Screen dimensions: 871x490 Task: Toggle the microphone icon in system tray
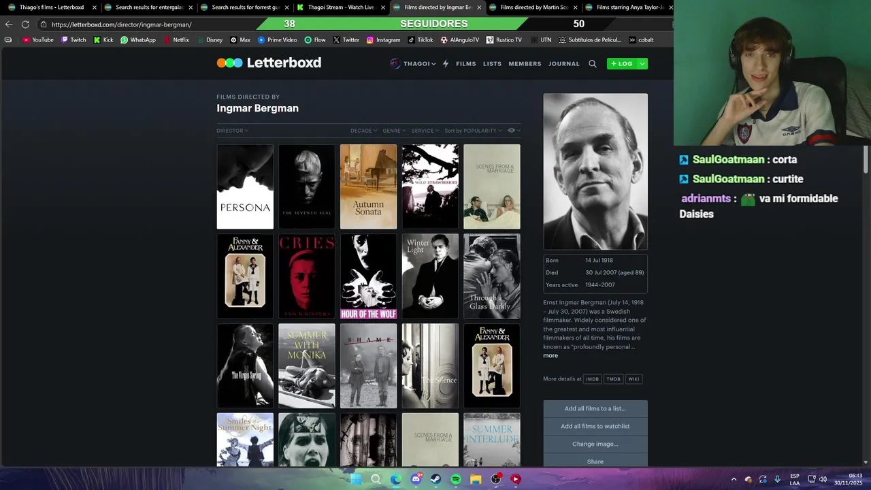777,479
